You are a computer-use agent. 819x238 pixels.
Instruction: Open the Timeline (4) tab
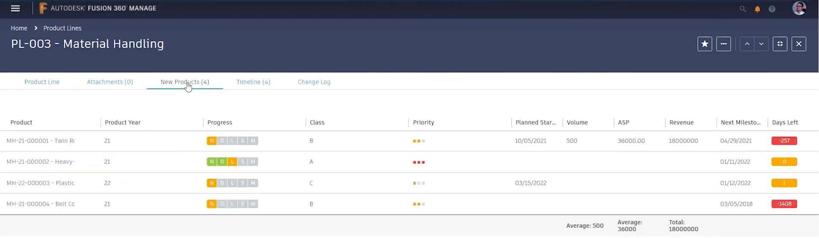coord(253,82)
